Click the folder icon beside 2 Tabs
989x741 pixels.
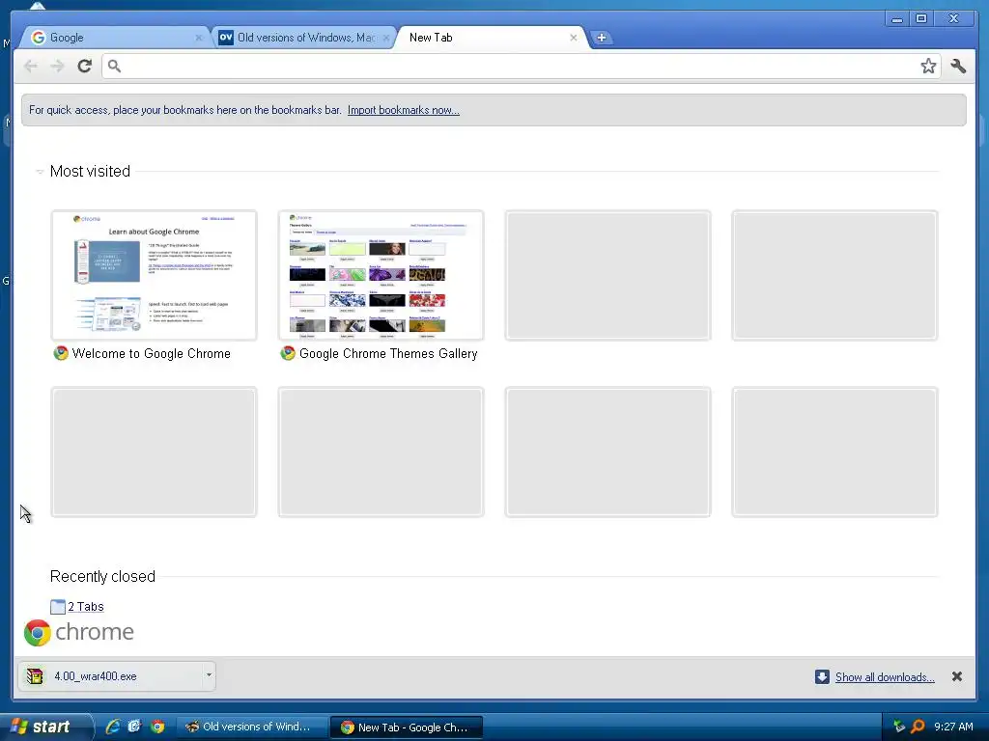point(57,606)
